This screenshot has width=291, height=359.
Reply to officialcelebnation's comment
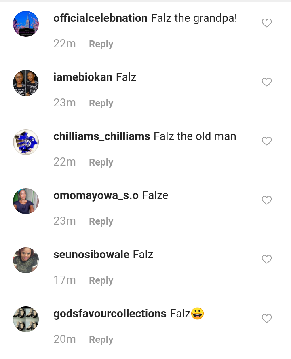point(101,44)
